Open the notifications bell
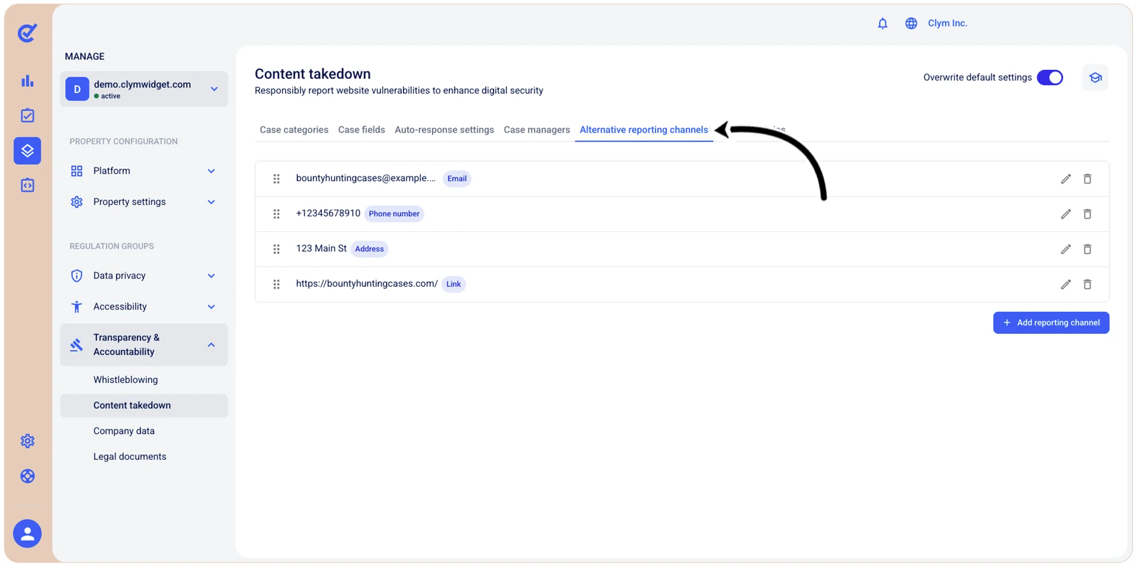 tap(882, 23)
